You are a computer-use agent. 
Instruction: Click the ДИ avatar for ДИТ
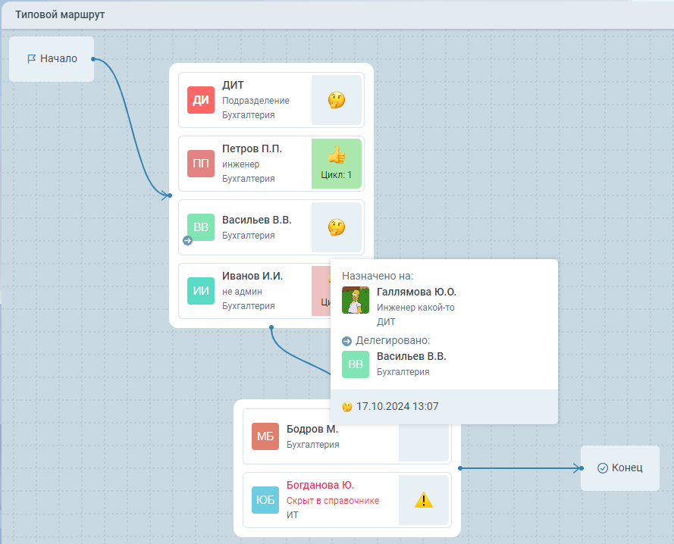[201, 100]
